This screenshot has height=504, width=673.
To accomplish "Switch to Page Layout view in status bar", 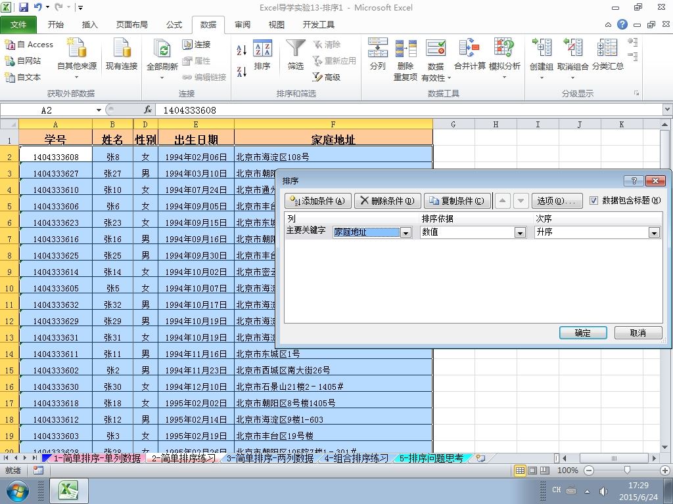I will pos(532,471).
